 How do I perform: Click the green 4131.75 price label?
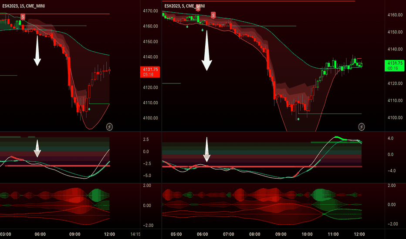click(x=394, y=66)
